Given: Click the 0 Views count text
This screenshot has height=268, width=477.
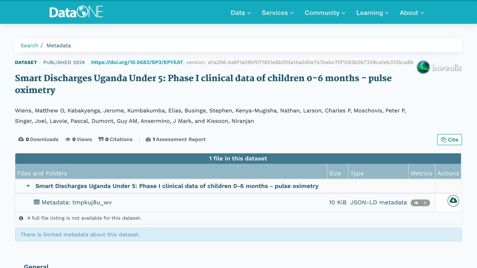Looking at the screenshot, I should coord(82,139).
